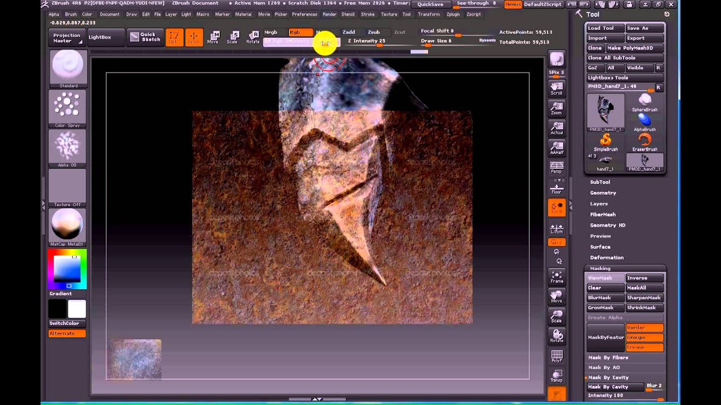Click the Actual size icon
The height and width of the screenshot is (405, 721).
pos(557,128)
